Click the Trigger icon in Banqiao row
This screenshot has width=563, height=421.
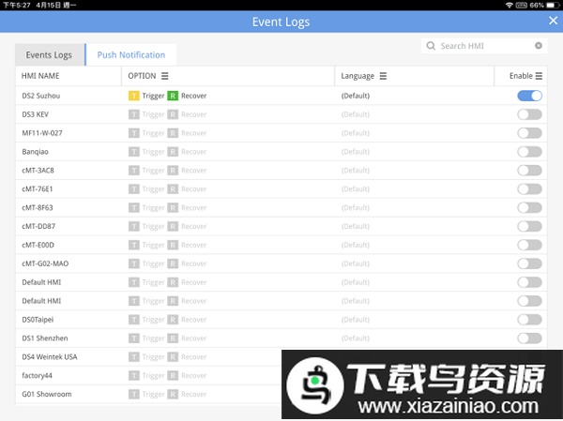[133, 152]
